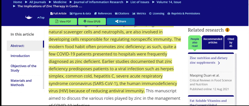The image size is (249, 106).
Task: Open the References section
Action: click(103, 13)
